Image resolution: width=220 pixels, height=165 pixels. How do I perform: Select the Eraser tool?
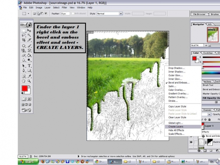(23, 55)
